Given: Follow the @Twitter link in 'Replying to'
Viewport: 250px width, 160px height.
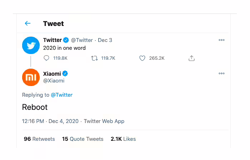Looking at the screenshot, I should click(x=61, y=95).
